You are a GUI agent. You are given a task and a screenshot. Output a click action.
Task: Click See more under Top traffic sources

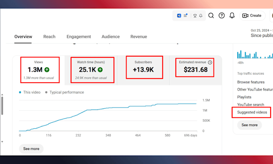tap(249, 125)
